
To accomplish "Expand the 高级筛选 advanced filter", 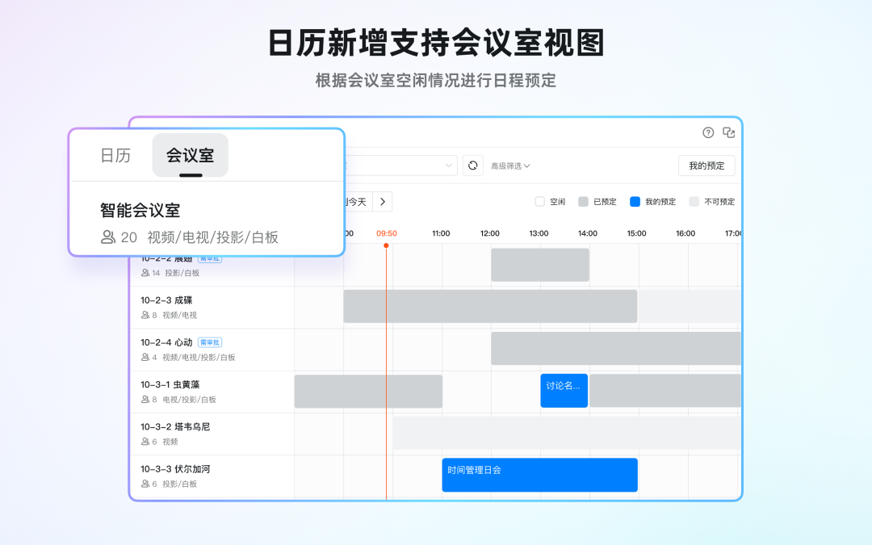I will [x=510, y=166].
